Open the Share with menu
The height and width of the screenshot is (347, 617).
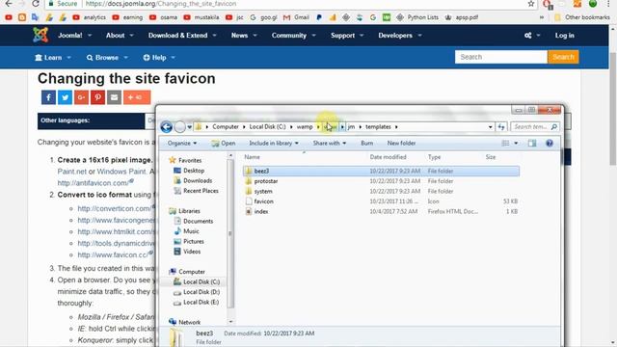tap(330, 144)
